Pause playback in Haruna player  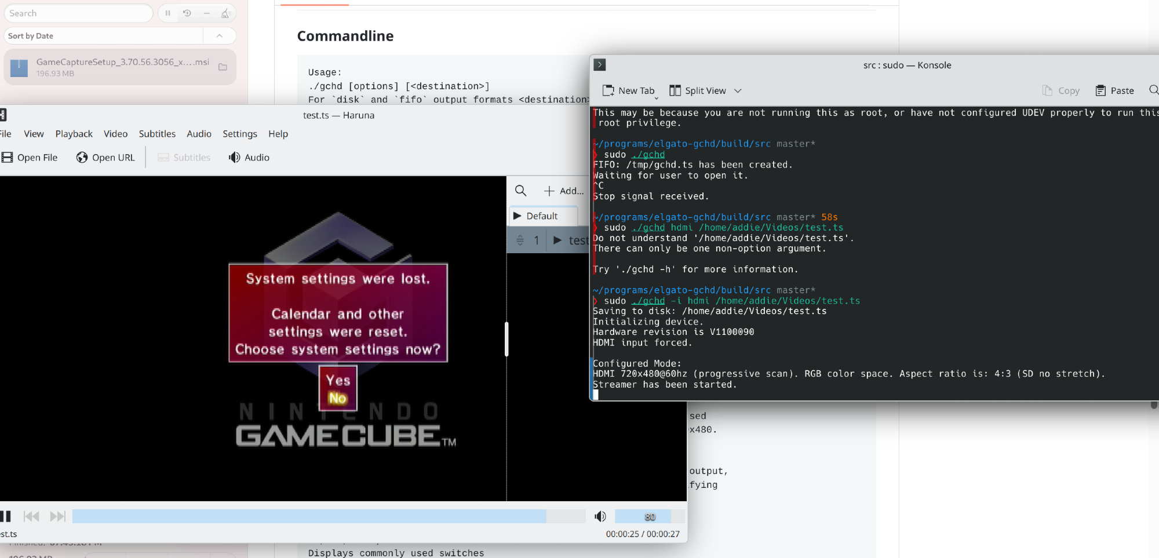(6, 516)
